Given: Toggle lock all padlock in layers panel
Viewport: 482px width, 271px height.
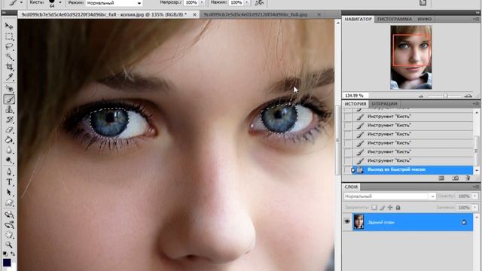Looking at the screenshot, I should click(x=398, y=208).
